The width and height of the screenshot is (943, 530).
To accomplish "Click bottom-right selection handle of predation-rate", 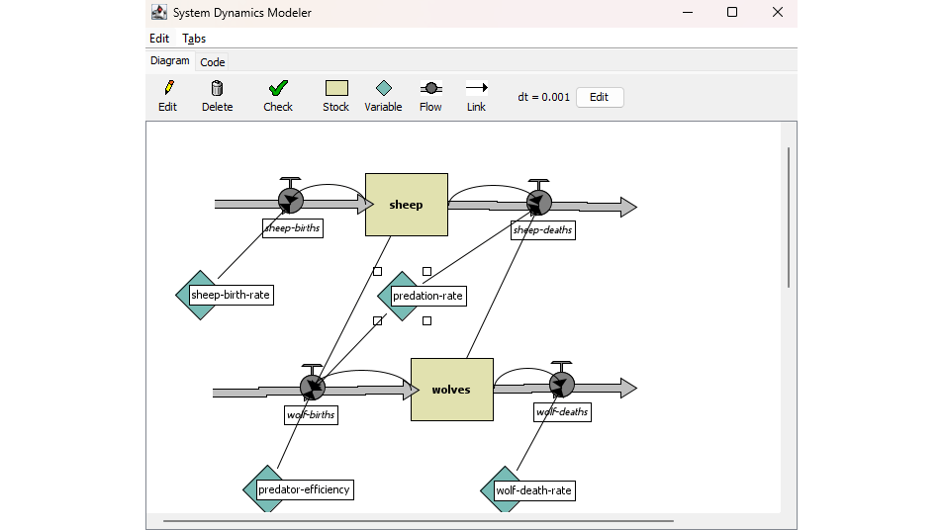I will pos(427,321).
